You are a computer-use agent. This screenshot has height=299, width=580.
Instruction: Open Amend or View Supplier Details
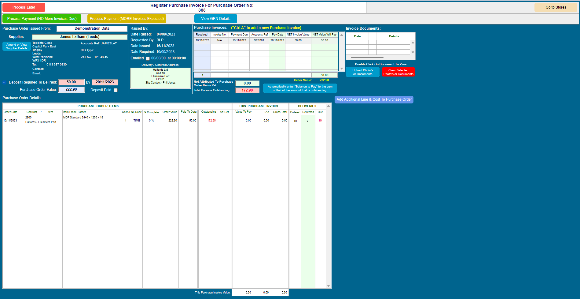point(17,47)
